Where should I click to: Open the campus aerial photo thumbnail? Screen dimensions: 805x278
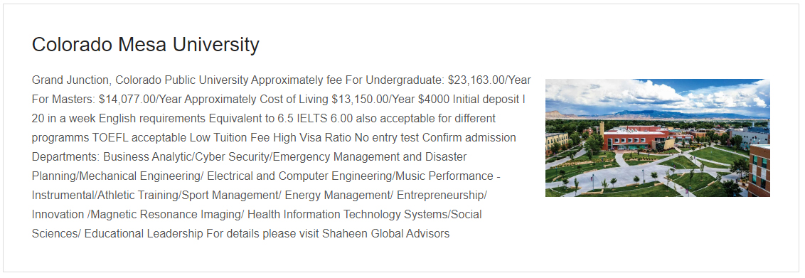(x=657, y=137)
